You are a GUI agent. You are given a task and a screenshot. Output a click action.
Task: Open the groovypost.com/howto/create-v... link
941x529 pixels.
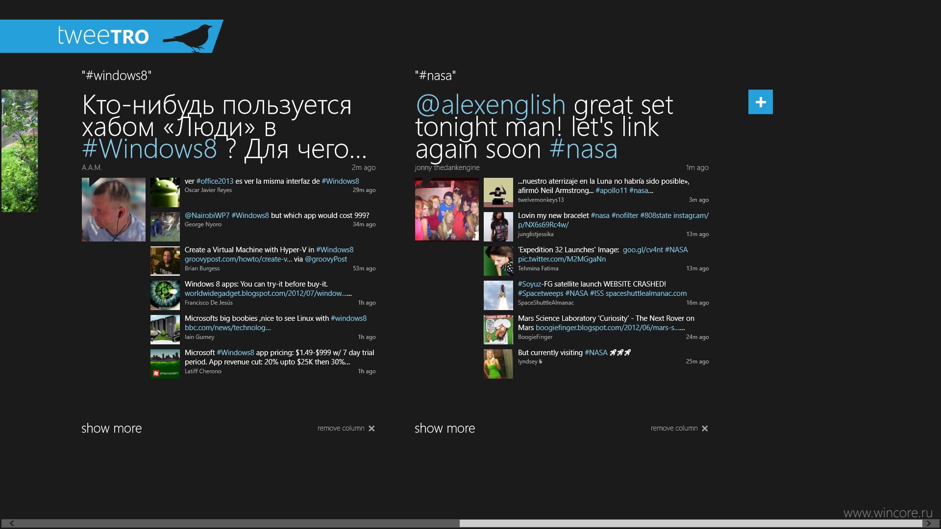[238, 259]
